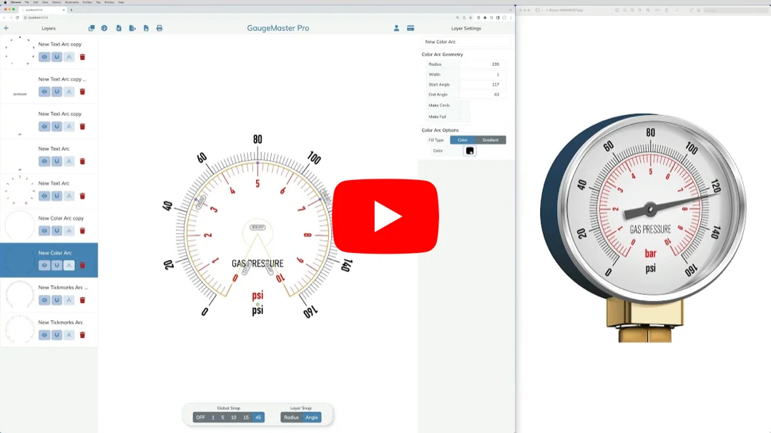Set Layer Snap to Radius
The width and height of the screenshot is (771, 433).
[291, 418]
